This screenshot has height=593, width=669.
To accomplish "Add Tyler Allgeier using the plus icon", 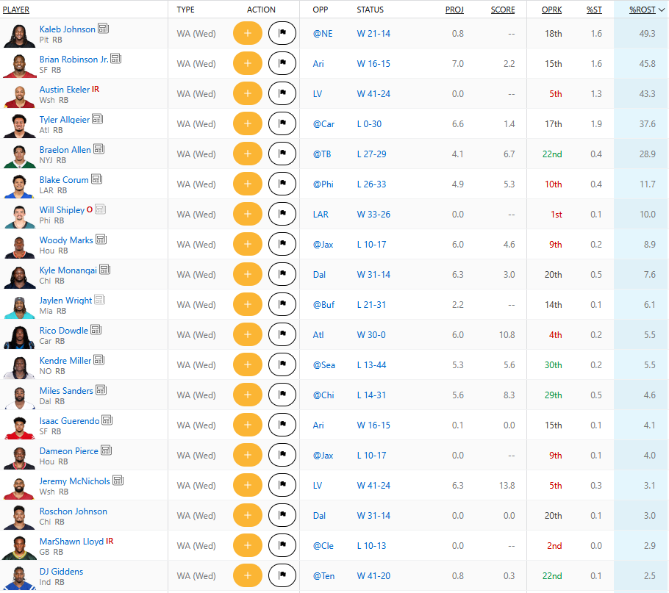I will (x=248, y=123).
